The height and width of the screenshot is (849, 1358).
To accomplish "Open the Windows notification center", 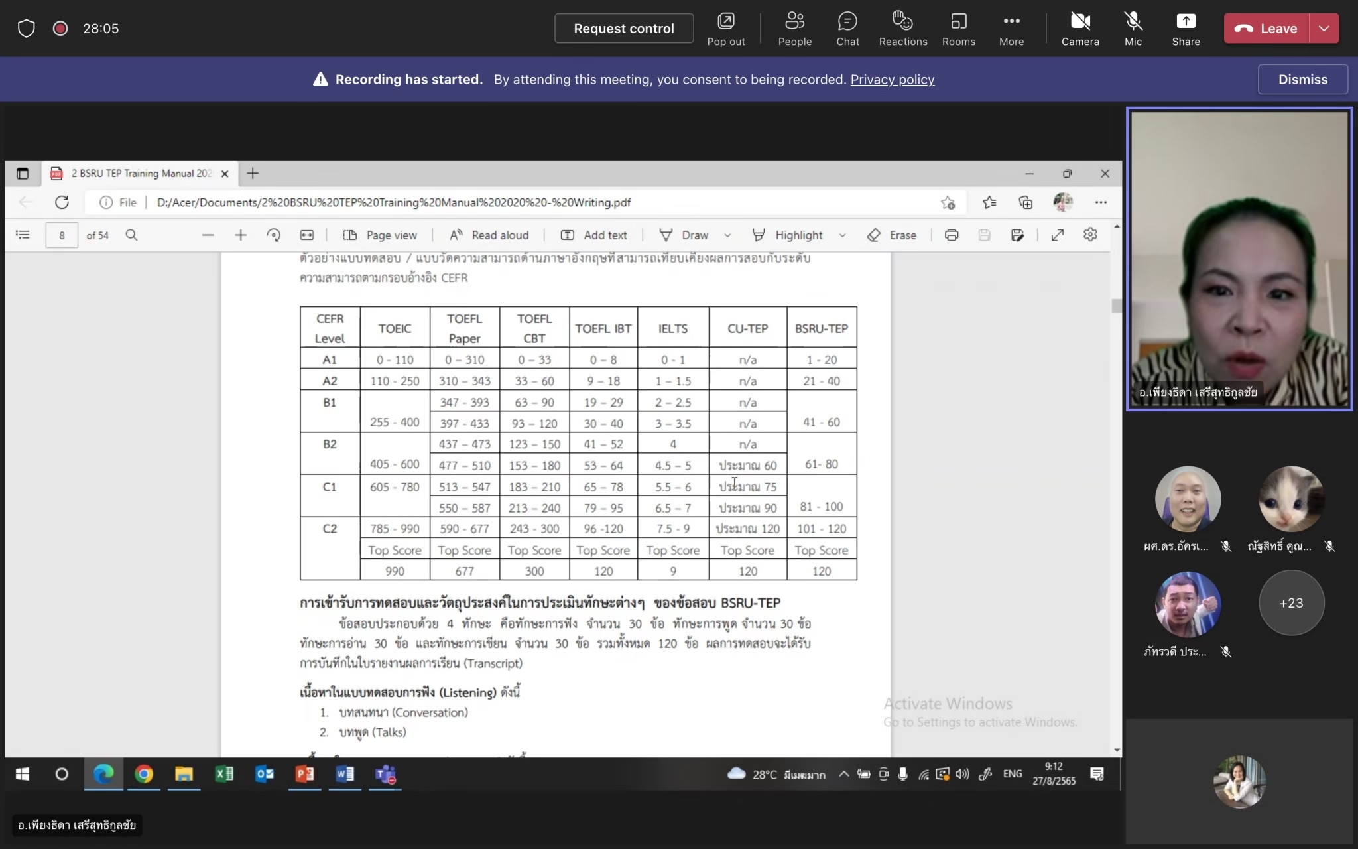I will (x=1097, y=774).
